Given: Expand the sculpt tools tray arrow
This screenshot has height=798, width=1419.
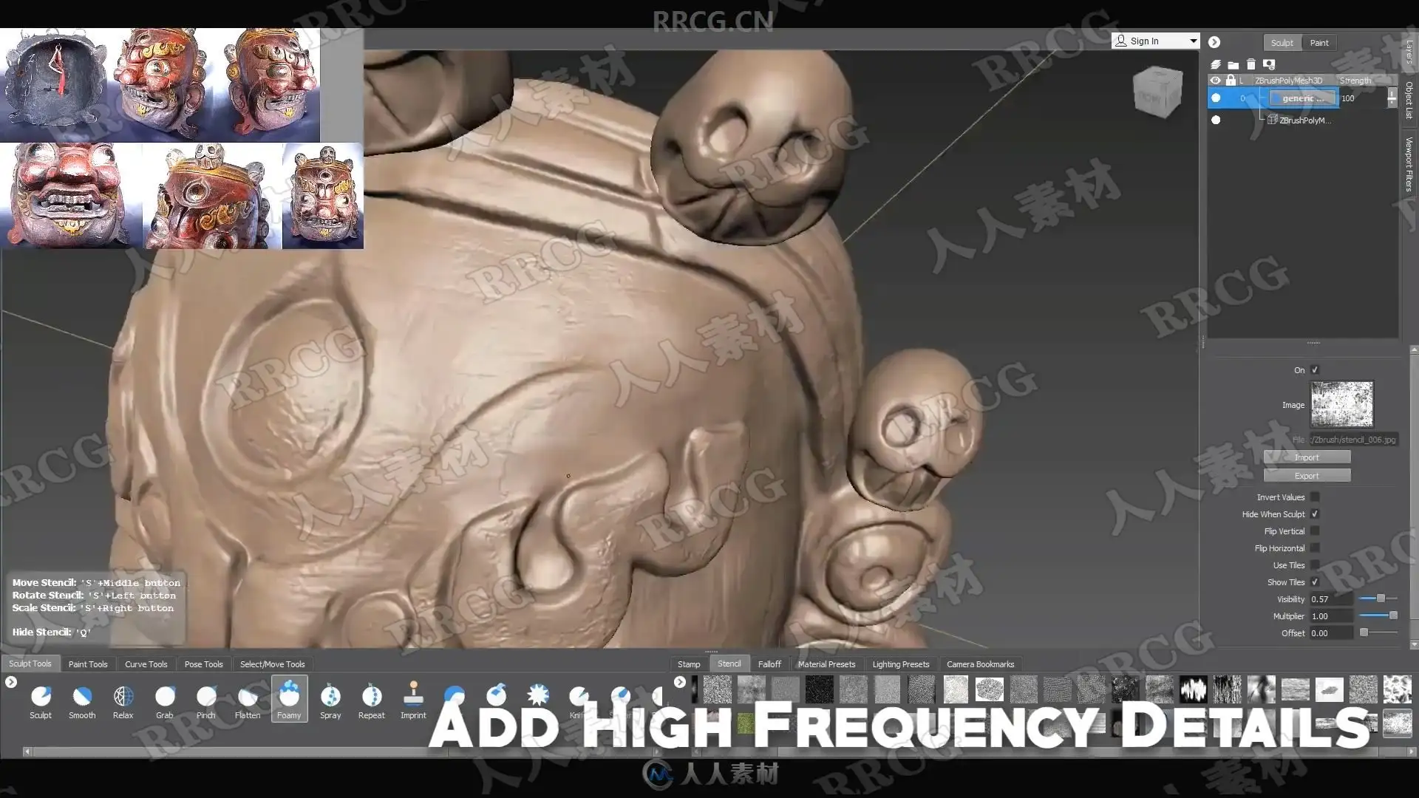Looking at the screenshot, I should coord(11,682).
